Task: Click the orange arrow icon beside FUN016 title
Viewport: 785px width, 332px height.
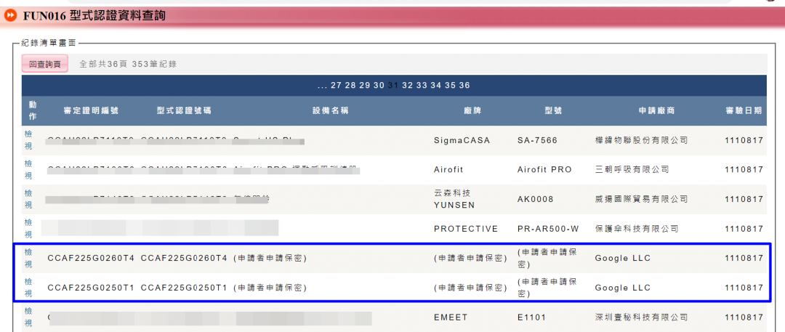Action: (x=11, y=15)
